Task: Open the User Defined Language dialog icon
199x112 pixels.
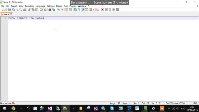Action: tap(86, 10)
